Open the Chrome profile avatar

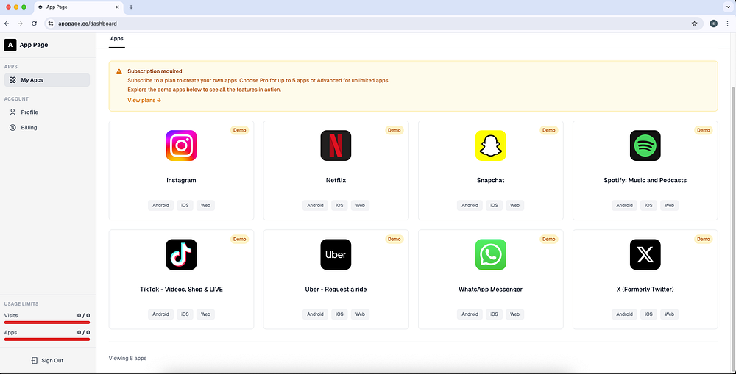click(x=713, y=24)
